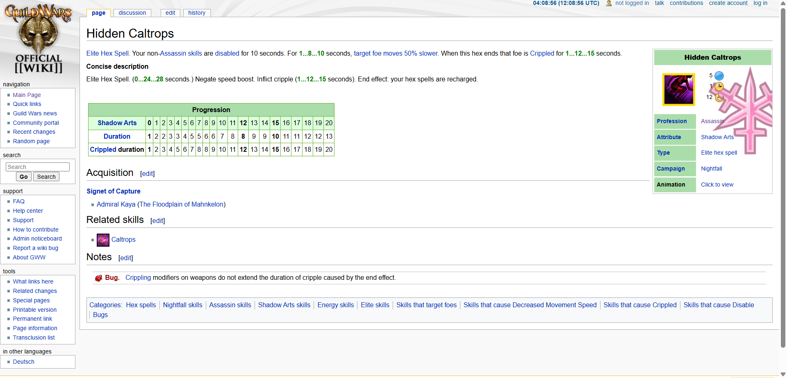Open About GWW
This screenshot has height=378, width=787.
(29, 257)
